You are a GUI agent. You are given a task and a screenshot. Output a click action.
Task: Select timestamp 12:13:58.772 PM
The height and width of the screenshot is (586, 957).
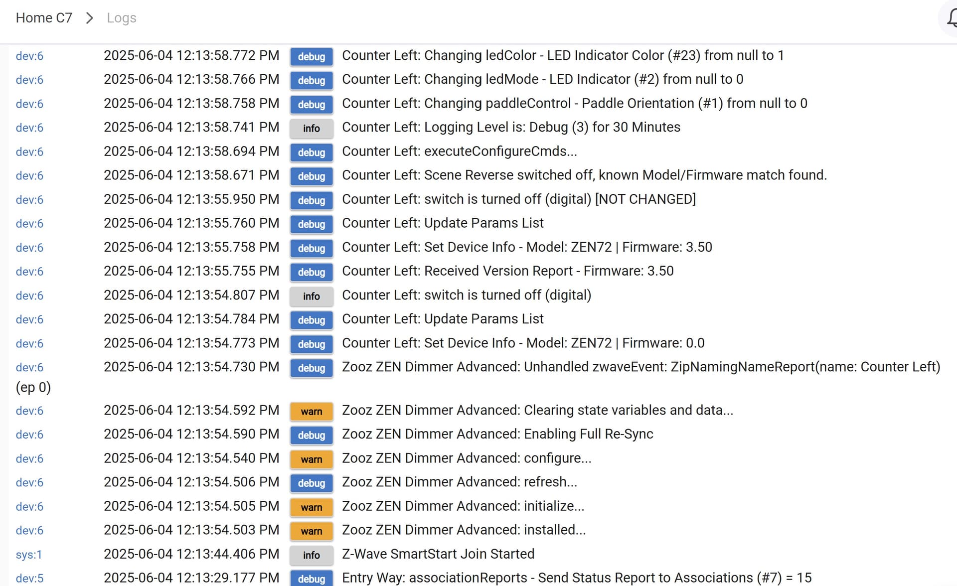point(191,55)
